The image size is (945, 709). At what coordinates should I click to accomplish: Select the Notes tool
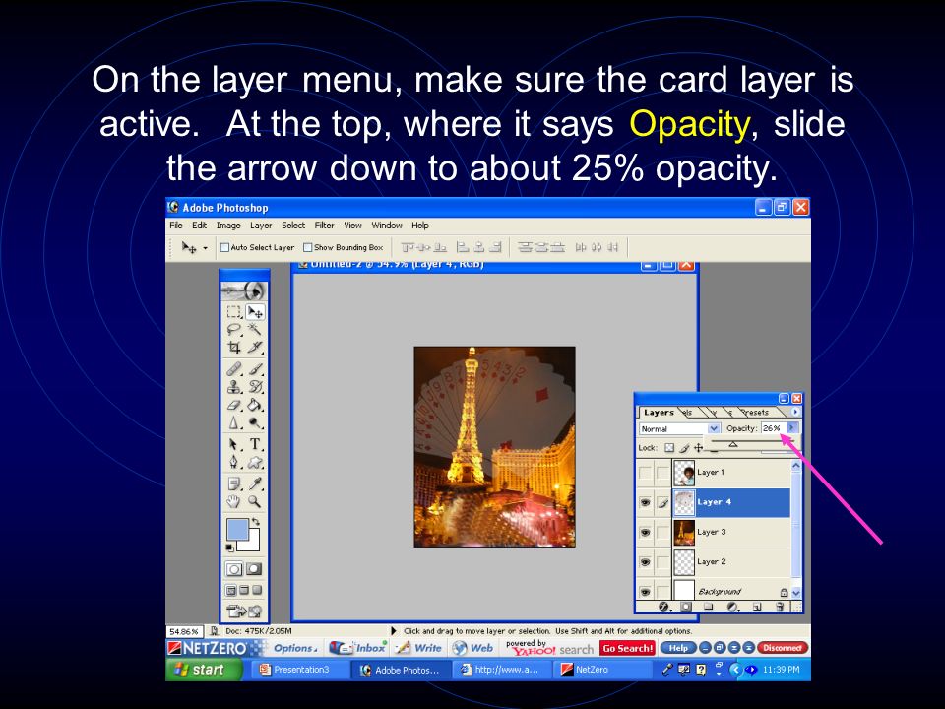click(234, 483)
